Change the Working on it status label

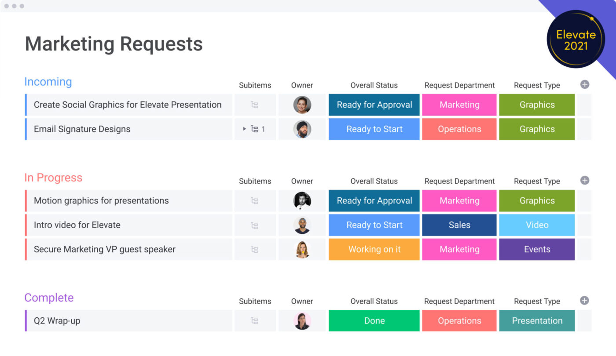point(374,249)
